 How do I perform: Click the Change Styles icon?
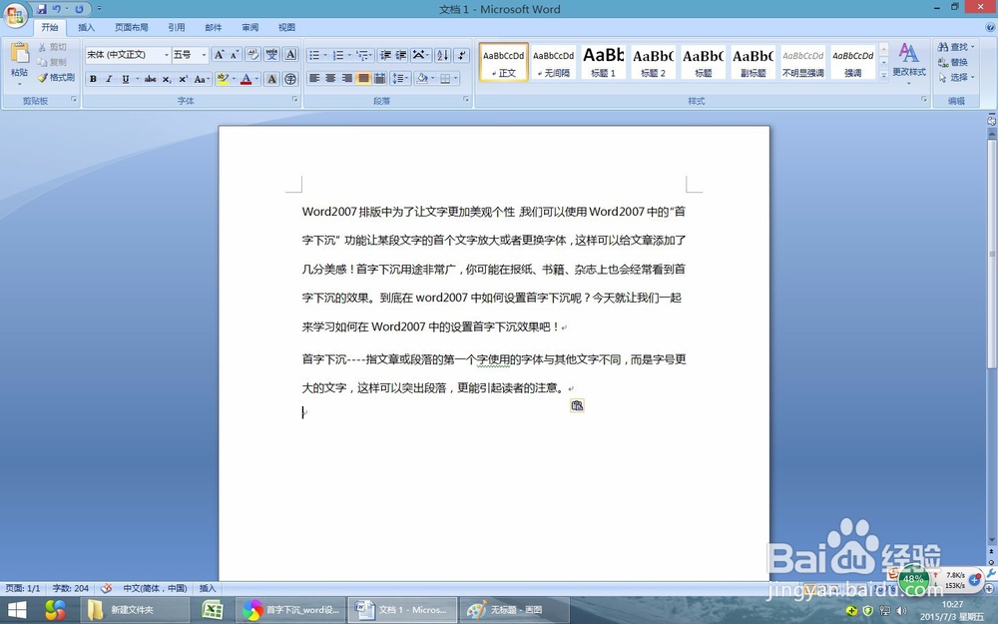coord(909,54)
